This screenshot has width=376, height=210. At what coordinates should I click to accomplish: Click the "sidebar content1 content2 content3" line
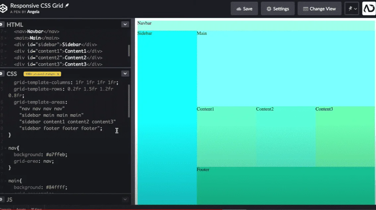[67, 122]
